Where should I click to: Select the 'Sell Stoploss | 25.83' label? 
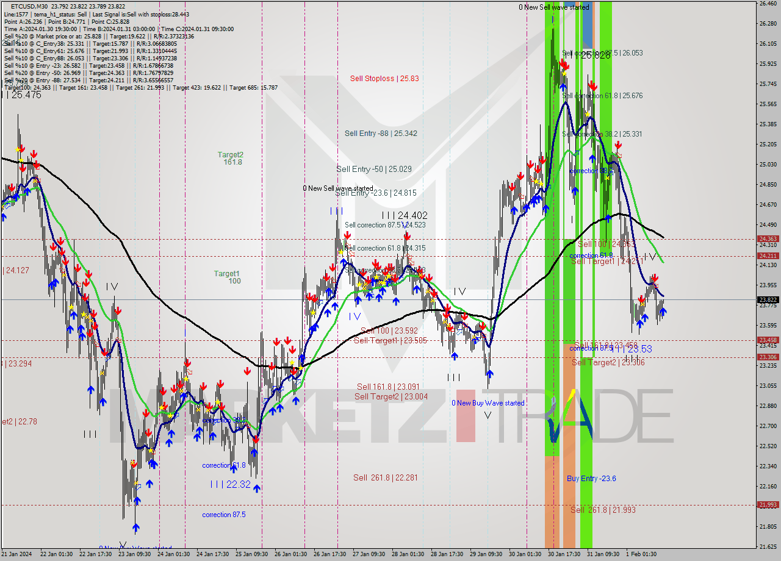point(384,79)
